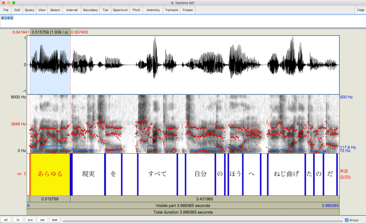Screen dimensions: 366x223
Task: Open the Edit menu
Action: (x=17, y=10)
